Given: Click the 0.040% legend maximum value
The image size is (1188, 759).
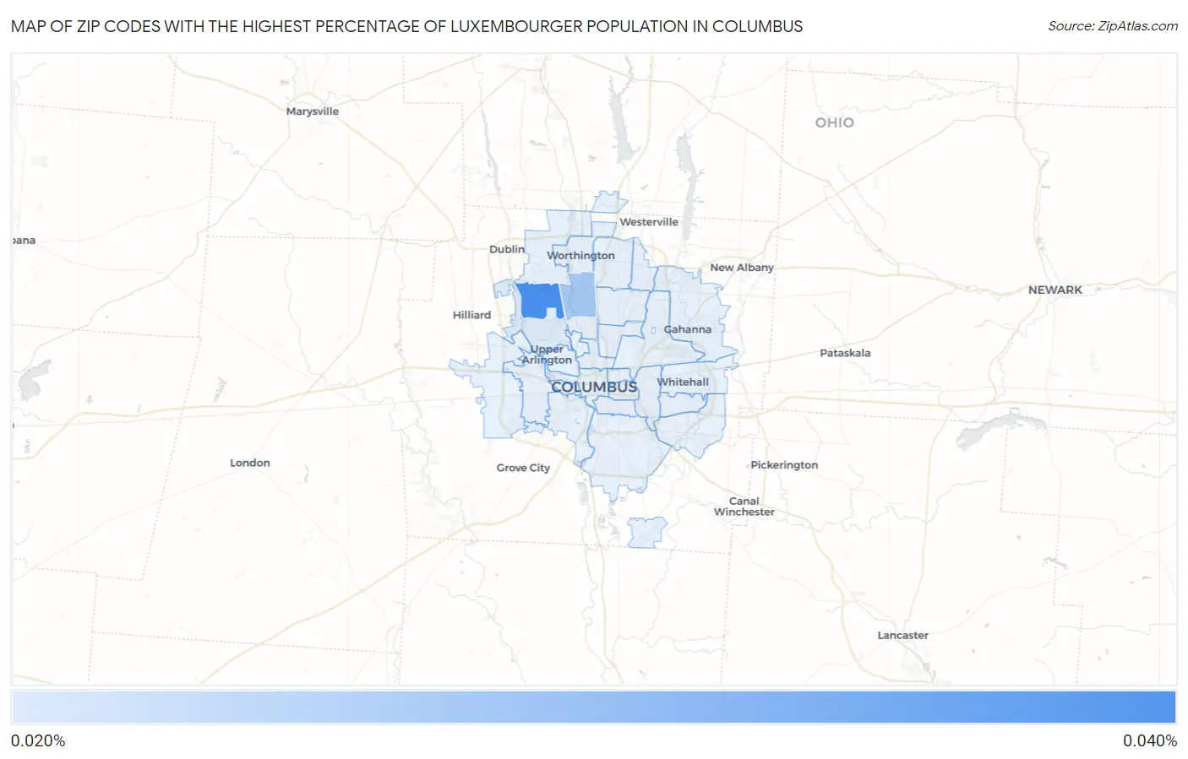Looking at the screenshot, I should coord(1150,740).
